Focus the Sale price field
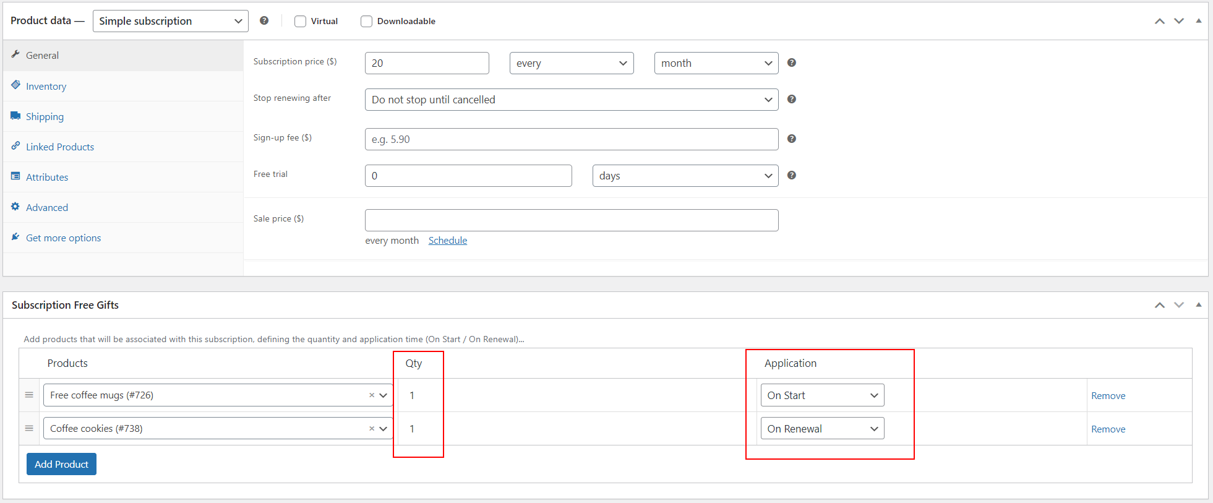 click(572, 220)
